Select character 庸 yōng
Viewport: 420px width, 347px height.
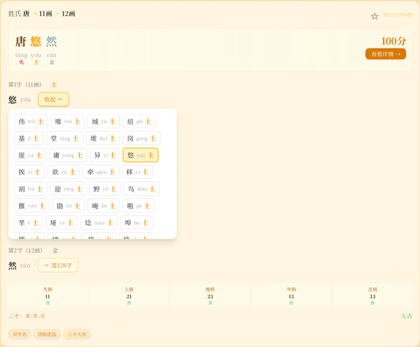click(x=68, y=155)
